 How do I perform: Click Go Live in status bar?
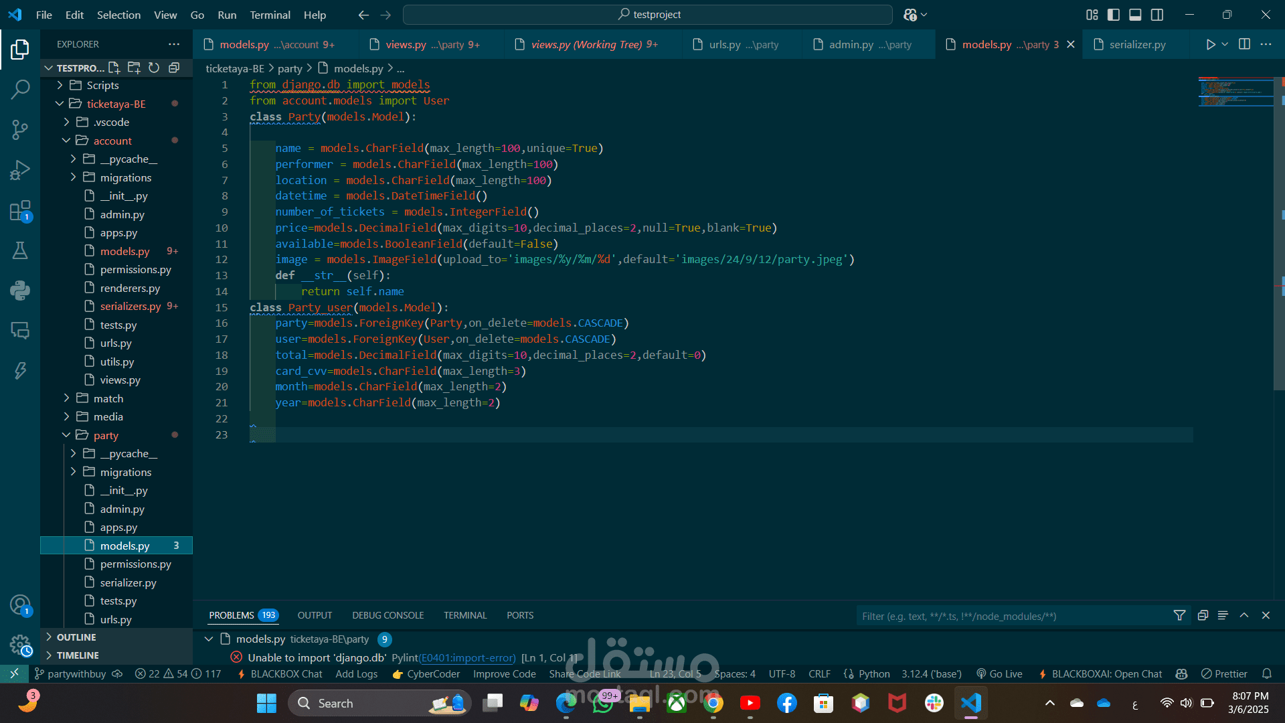1000,674
